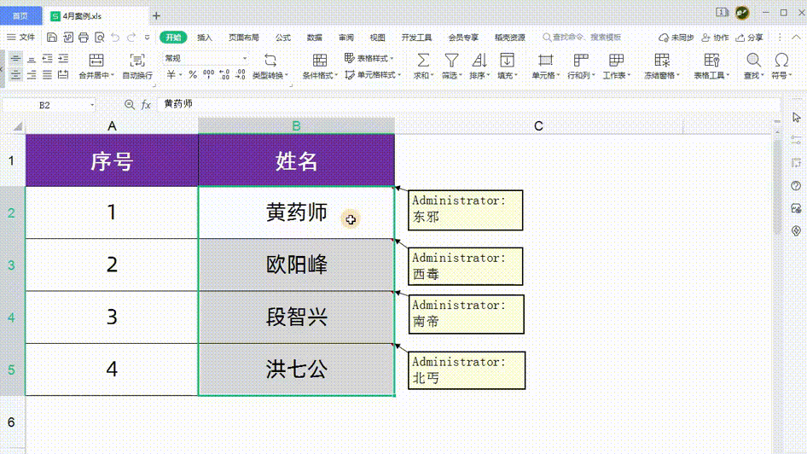807x454 pixels.
Task: Open the Insert (插入) ribbon tab
Action: click(x=205, y=38)
